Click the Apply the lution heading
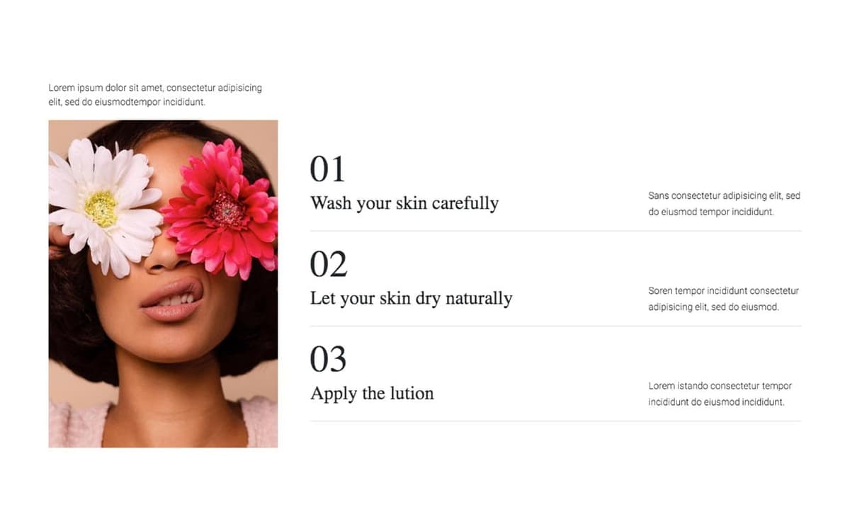Screen dimensions: 850x531 372,394
